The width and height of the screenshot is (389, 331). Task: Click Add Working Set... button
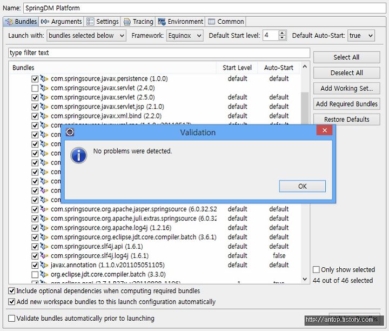coord(346,88)
